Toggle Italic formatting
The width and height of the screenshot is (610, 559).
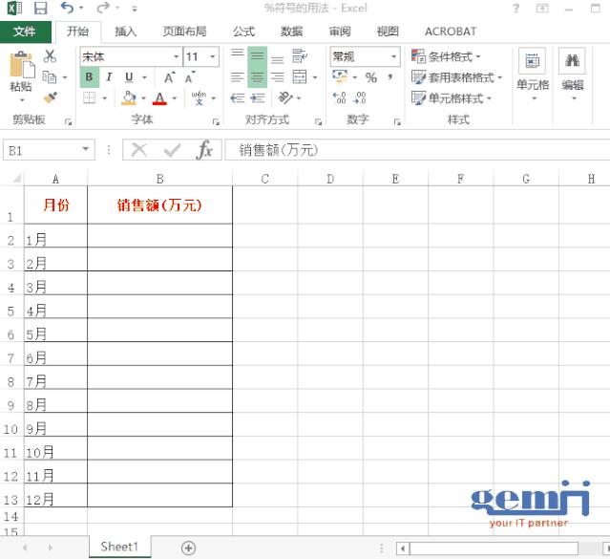110,77
